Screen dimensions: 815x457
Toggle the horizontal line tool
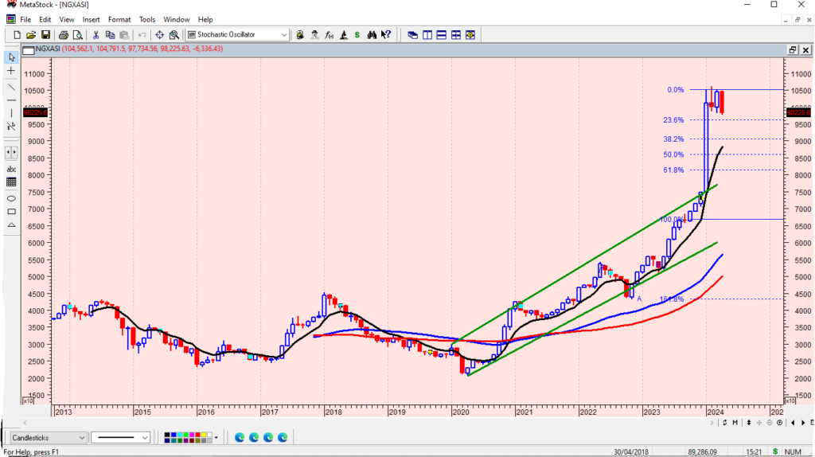11,100
